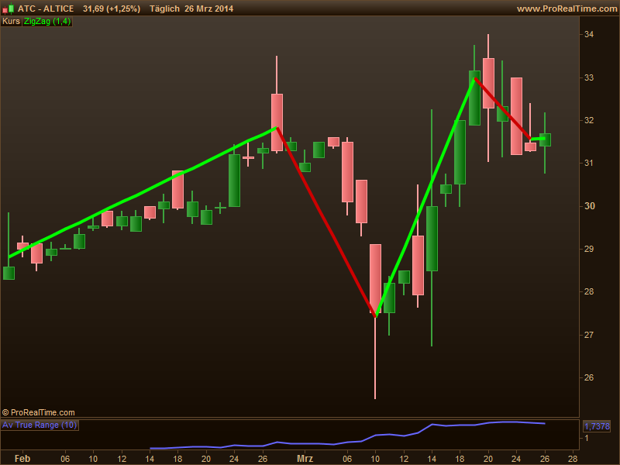Open the Kurs price label
This screenshot has width=620, height=465.
[x=11, y=22]
